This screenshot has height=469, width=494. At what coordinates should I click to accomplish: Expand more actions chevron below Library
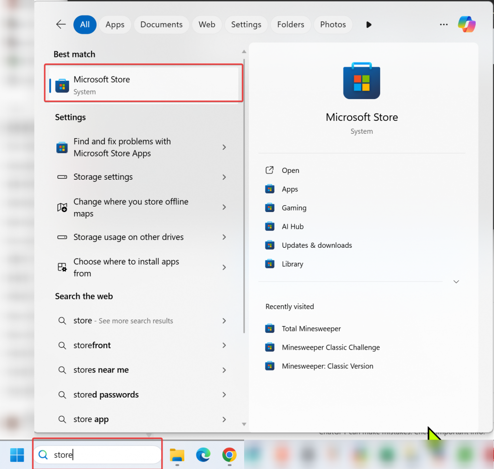click(x=456, y=282)
